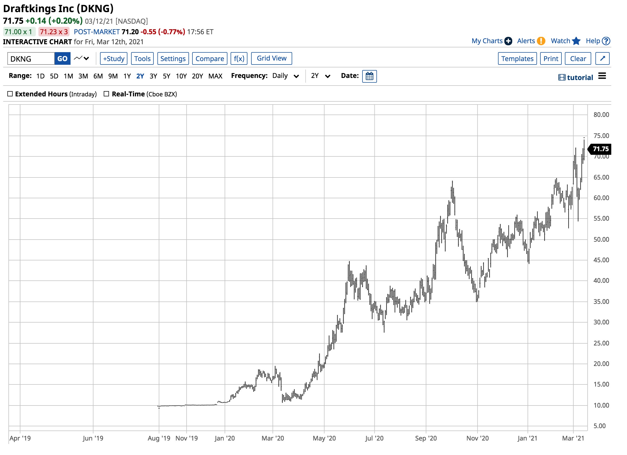Enable Extended Hours checkbox

(x=10, y=94)
